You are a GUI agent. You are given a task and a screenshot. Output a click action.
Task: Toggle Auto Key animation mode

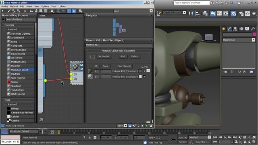[183, 137]
